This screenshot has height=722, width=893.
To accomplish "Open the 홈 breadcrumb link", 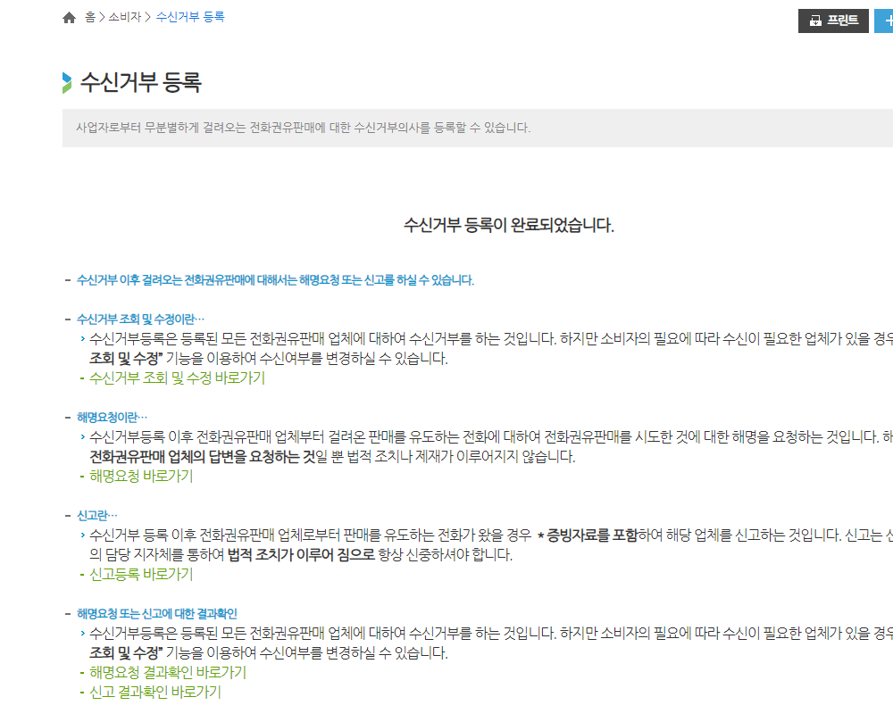I will click(x=90, y=17).
